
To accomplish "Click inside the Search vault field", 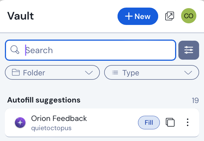I will pyautogui.click(x=98, y=50).
